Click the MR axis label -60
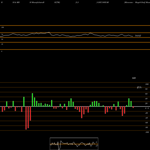Screen dimensions: 150x150 point(146,123)
